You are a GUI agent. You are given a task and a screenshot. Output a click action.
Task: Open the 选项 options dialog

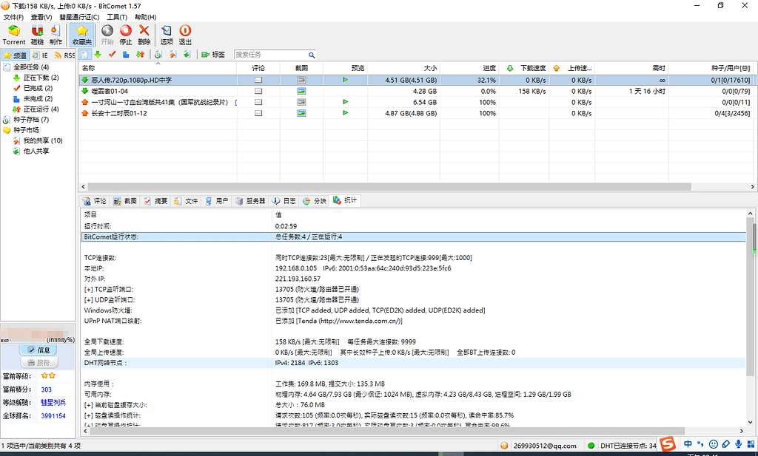[x=167, y=35]
